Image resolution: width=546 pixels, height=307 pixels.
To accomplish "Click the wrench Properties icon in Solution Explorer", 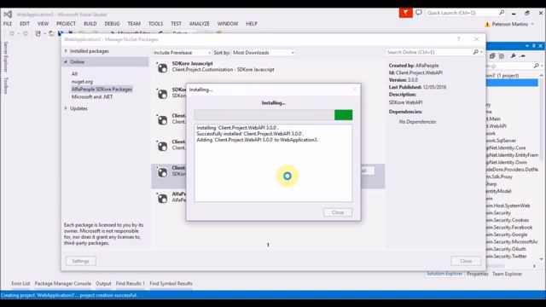I will click(x=514, y=55).
